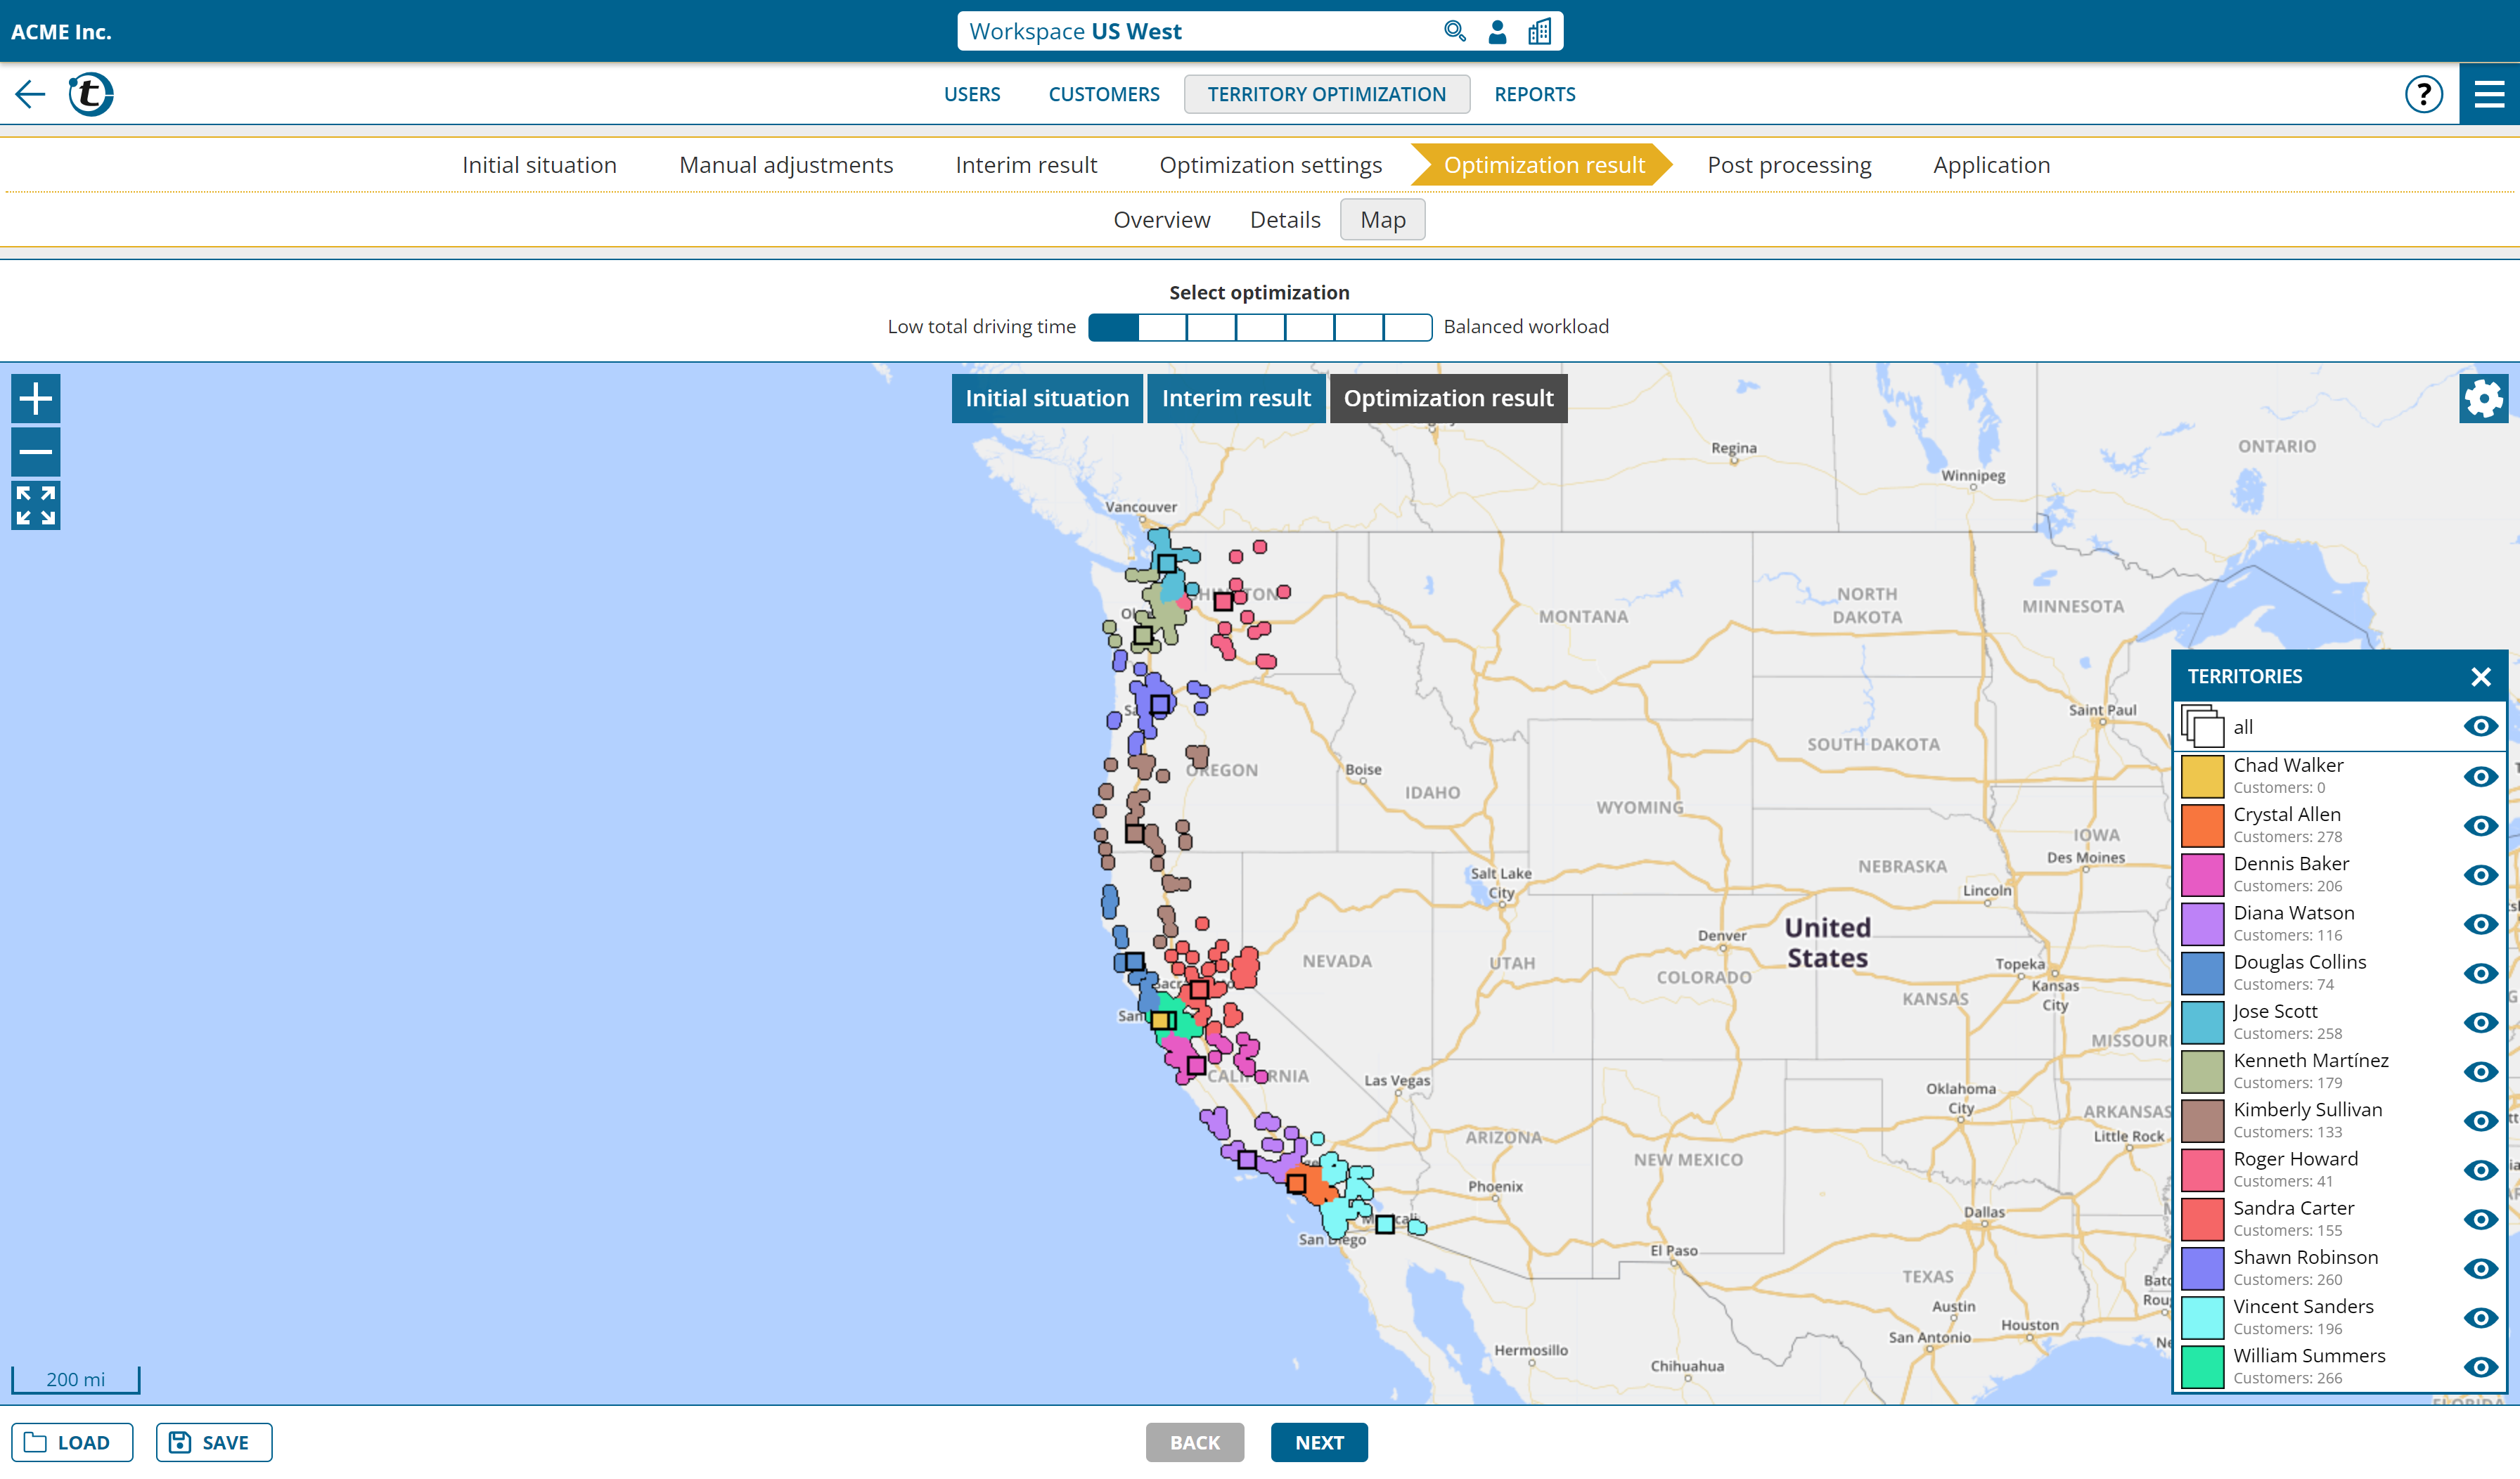Click William Summers green color swatch

2202,1366
